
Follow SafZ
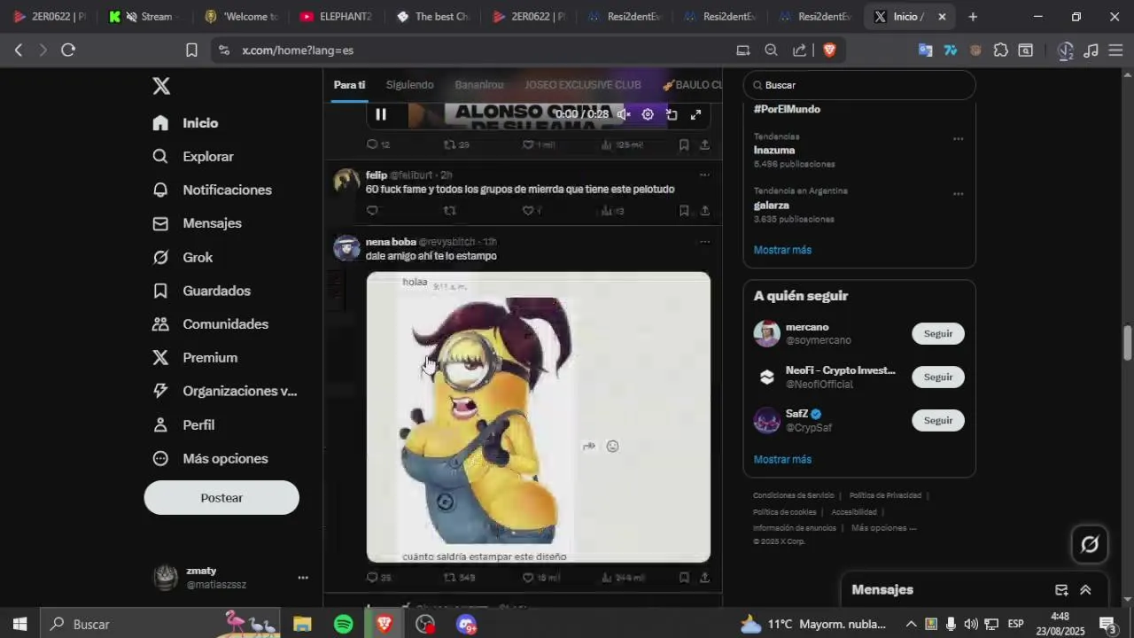click(938, 421)
